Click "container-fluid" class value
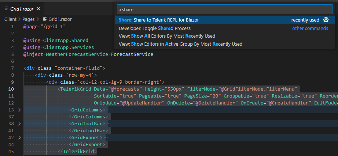Viewport: 338px width, 156px height. coord(78,68)
